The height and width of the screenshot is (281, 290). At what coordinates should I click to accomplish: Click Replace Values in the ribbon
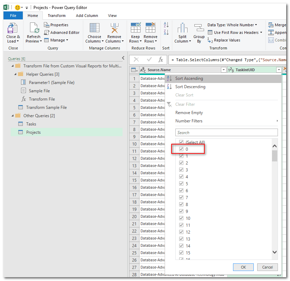click(x=224, y=40)
